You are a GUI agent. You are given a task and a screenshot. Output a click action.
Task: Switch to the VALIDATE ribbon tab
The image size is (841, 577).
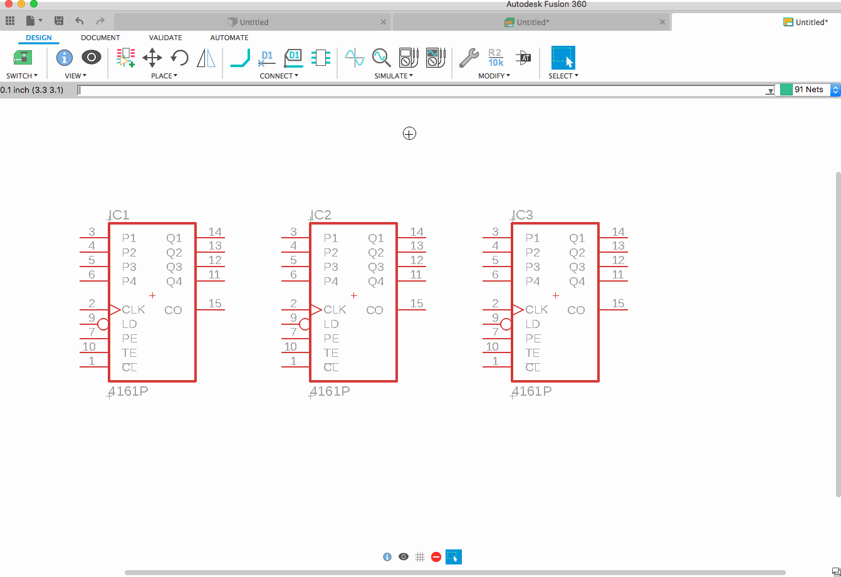[165, 38]
